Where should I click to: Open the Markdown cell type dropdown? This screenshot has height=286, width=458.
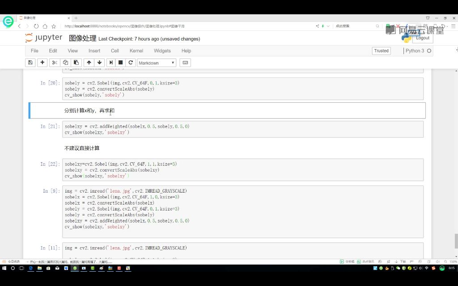[157, 63]
